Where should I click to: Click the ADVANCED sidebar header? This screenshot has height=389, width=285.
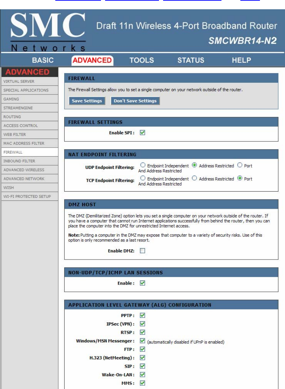[x=27, y=72]
